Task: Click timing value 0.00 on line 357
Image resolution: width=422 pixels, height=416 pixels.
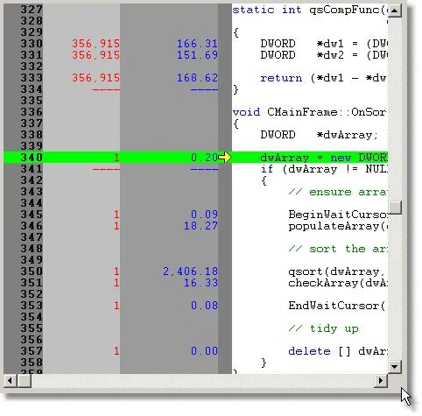Action: pyautogui.click(x=204, y=351)
